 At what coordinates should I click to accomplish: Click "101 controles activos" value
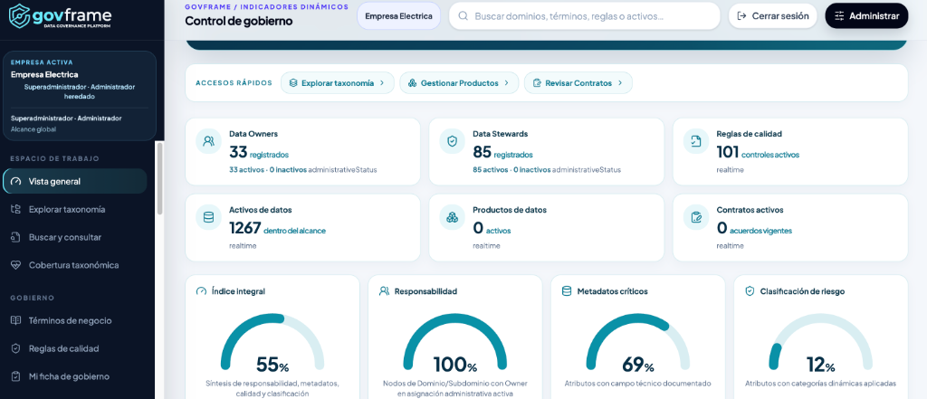(x=758, y=153)
